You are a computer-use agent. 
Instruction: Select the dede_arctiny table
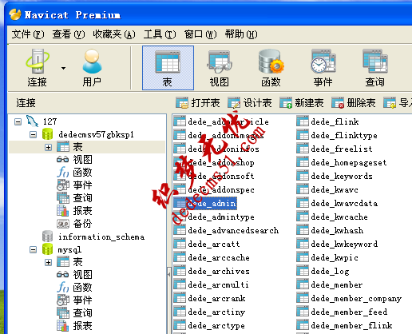[209, 312]
